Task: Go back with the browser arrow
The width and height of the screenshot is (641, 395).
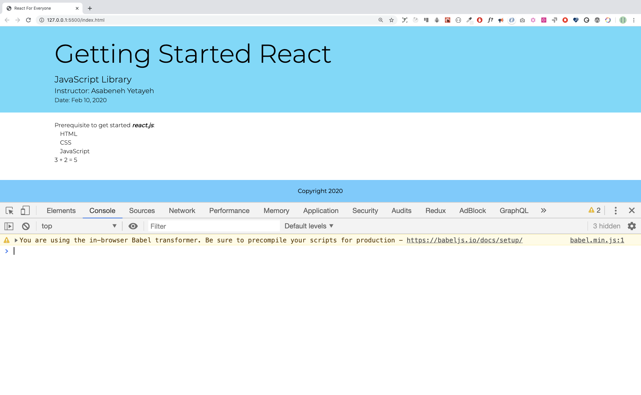Action: (x=7, y=20)
